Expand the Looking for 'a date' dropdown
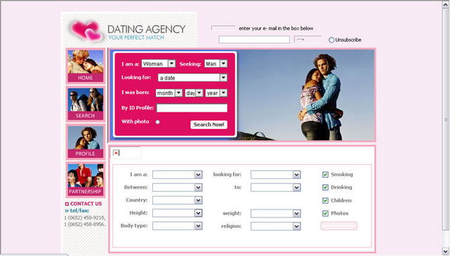Viewport: 450px width, 256px height. (193, 78)
